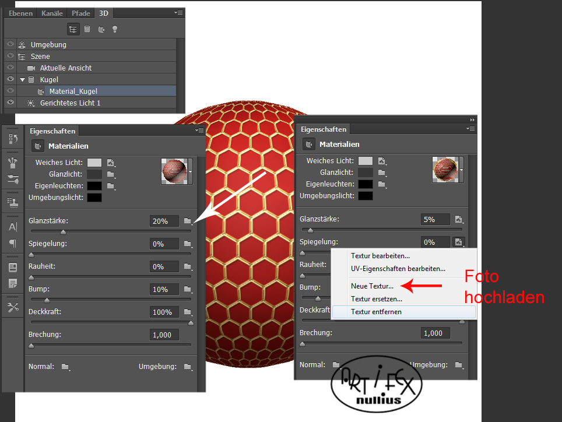Click Brechung slider handle in right panel
The height and width of the screenshot is (422, 562).
(302, 344)
